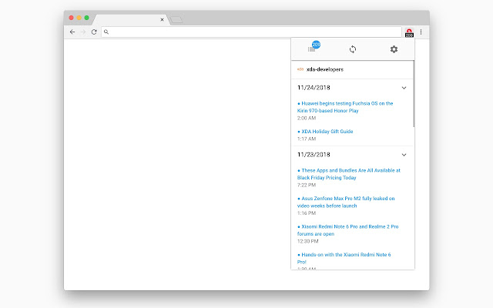Collapse the 11/23/2018 section chevron
The width and height of the screenshot is (493, 308).
404,155
